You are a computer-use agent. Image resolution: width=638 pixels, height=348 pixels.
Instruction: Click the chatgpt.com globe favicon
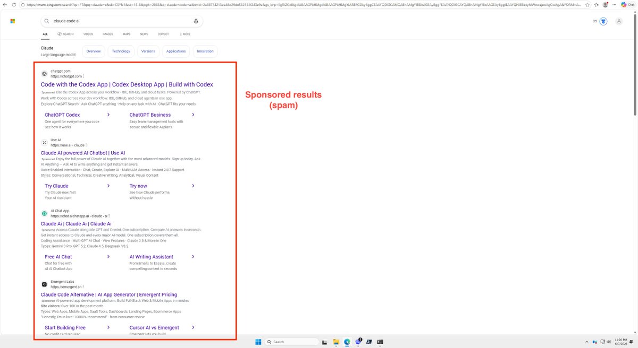click(45, 74)
